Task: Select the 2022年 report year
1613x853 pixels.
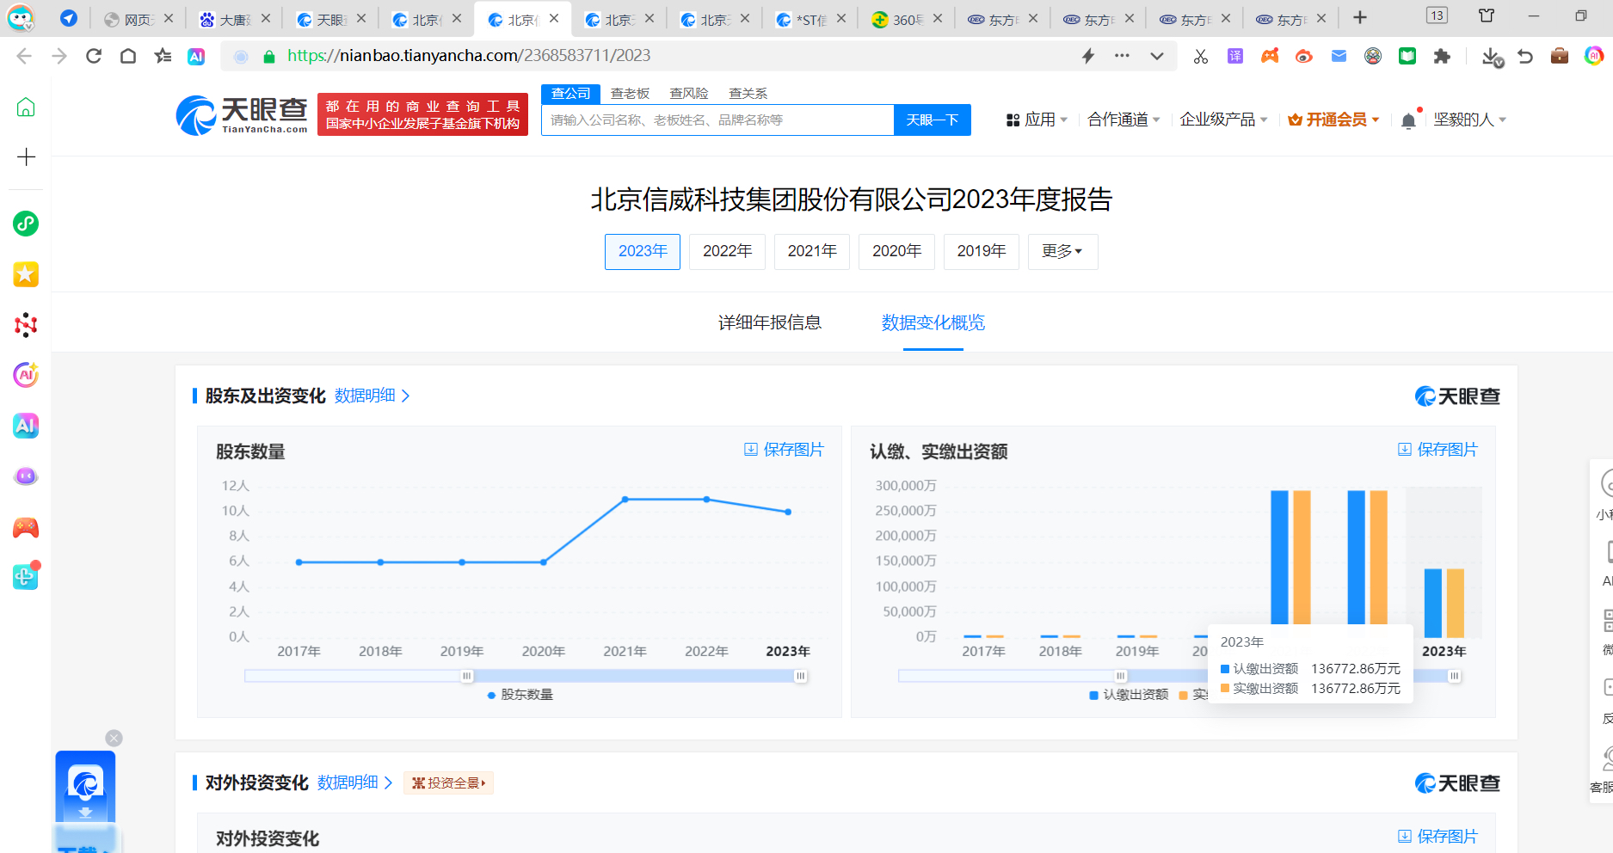Action: tap(727, 251)
